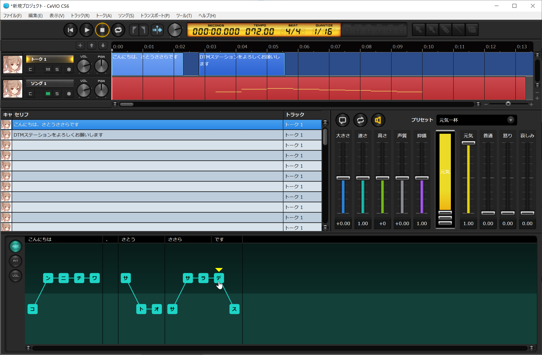Click the コ accent node
The image size is (542, 355).
point(33,309)
